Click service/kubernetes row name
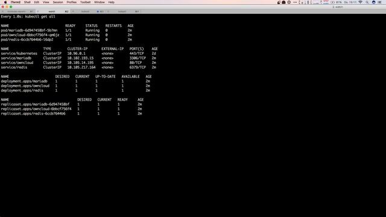 pos(19,54)
